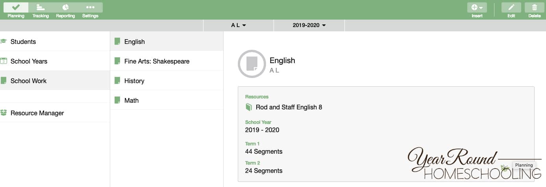546x187 pixels.
Task: Select the History subject
Action: (167, 81)
